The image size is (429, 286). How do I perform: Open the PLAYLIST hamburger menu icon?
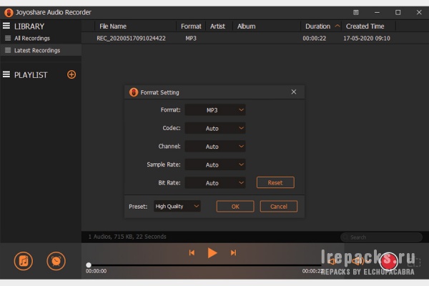coord(6,74)
